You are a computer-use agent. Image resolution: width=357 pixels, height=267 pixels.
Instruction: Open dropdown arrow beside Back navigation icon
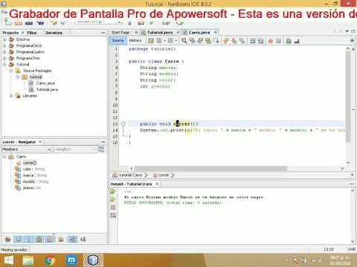tap(164, 41)
